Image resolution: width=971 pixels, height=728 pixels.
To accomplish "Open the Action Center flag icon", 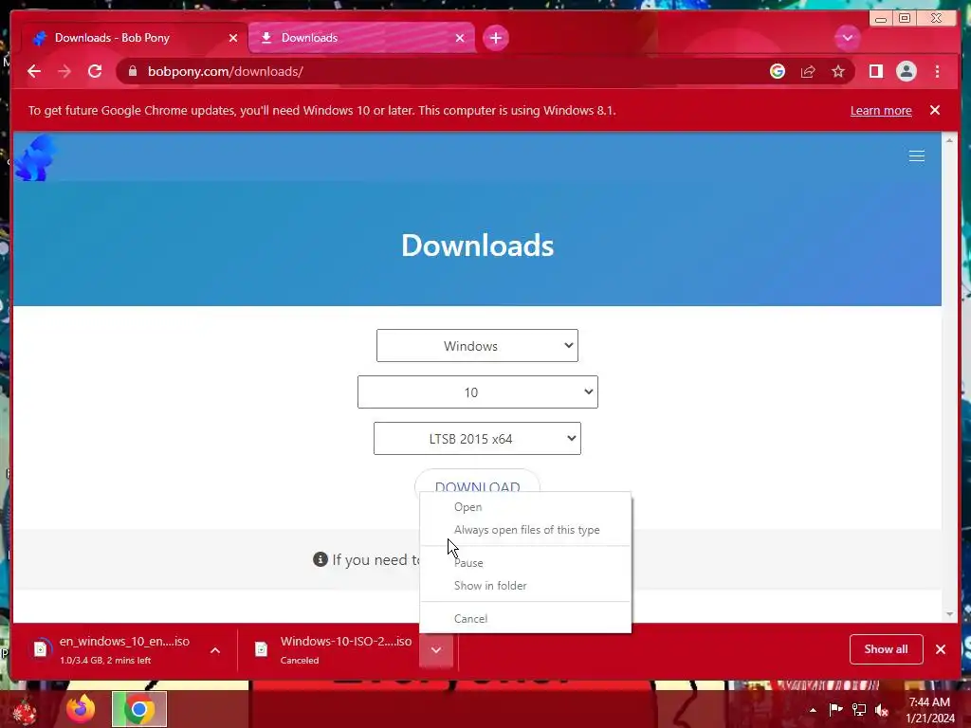I will point(836,710).
